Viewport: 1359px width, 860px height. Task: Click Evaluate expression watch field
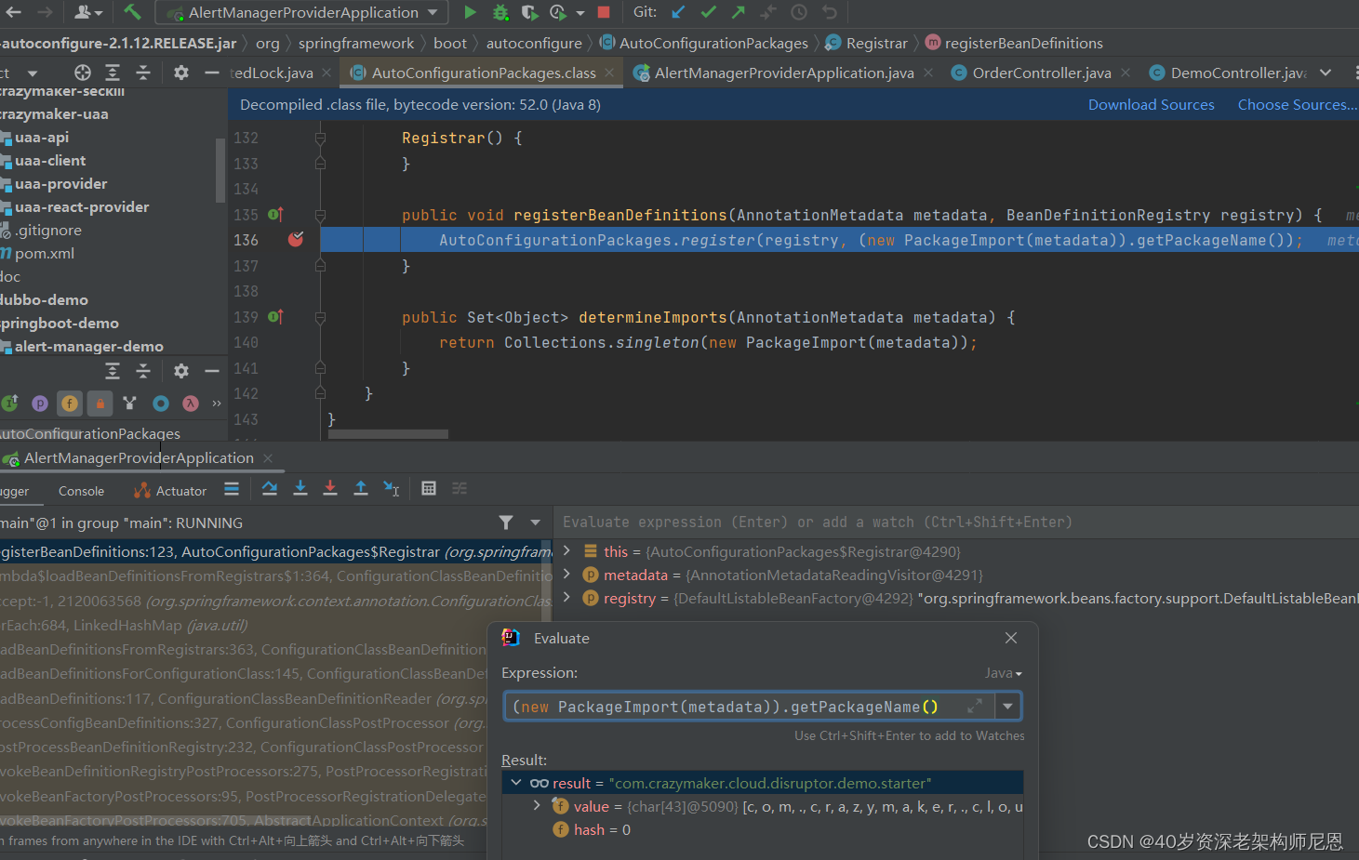point(956,523)
